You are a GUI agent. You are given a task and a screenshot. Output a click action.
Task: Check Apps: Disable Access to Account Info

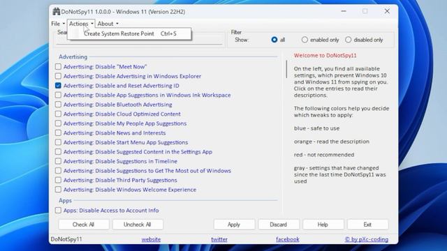pos(58,211)
